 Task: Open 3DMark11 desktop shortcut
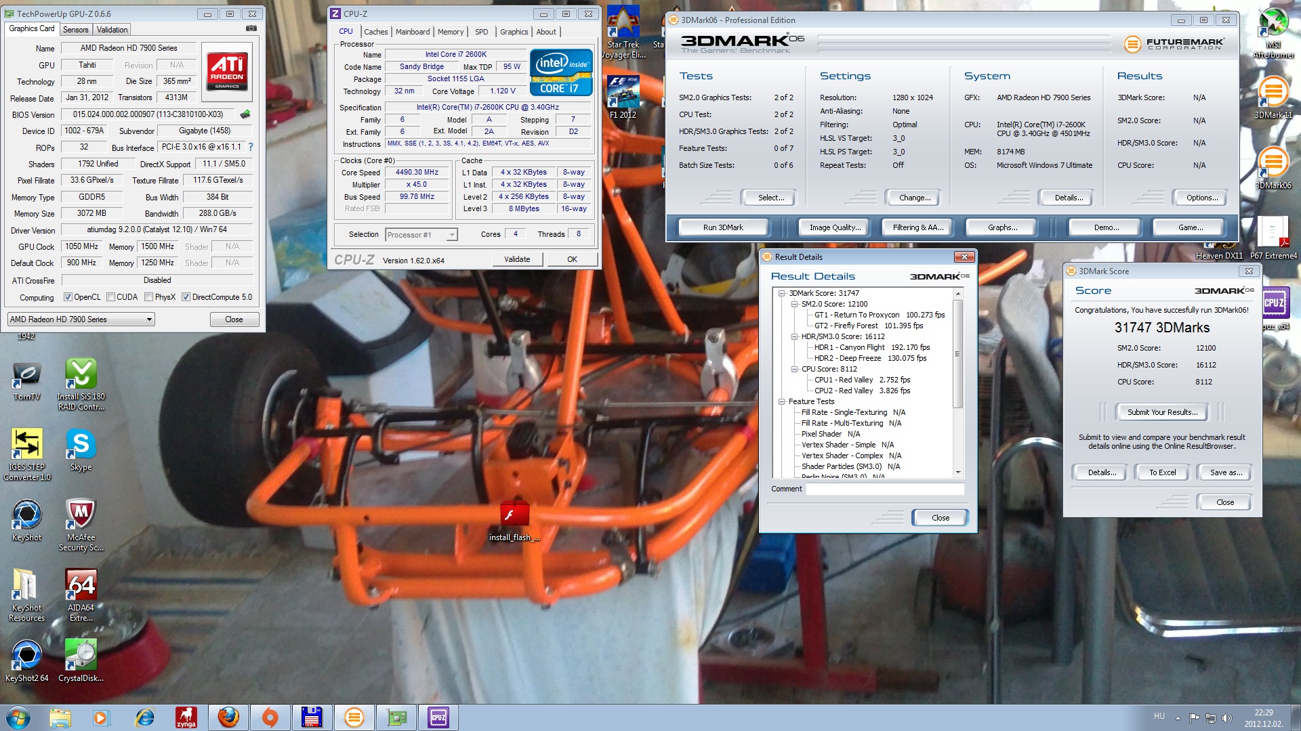1273,98
